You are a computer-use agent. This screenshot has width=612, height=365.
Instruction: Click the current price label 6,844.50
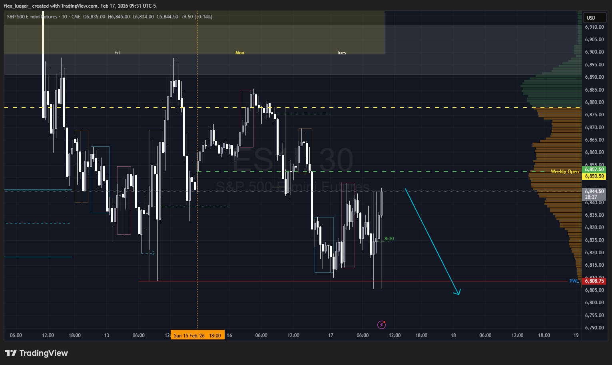coord(594,191)
